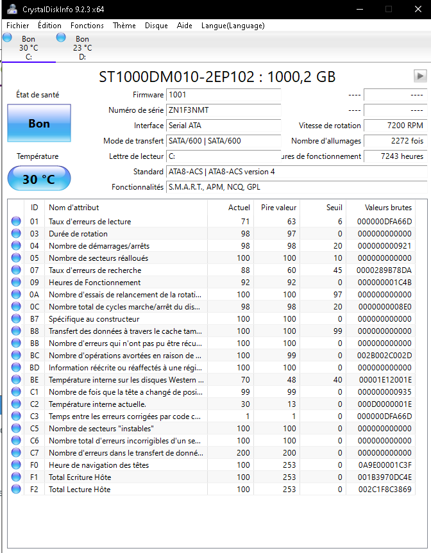Click the power-on count field 2272 fois
Viewport: 431px width, 553px height.
tap(395, 141)
